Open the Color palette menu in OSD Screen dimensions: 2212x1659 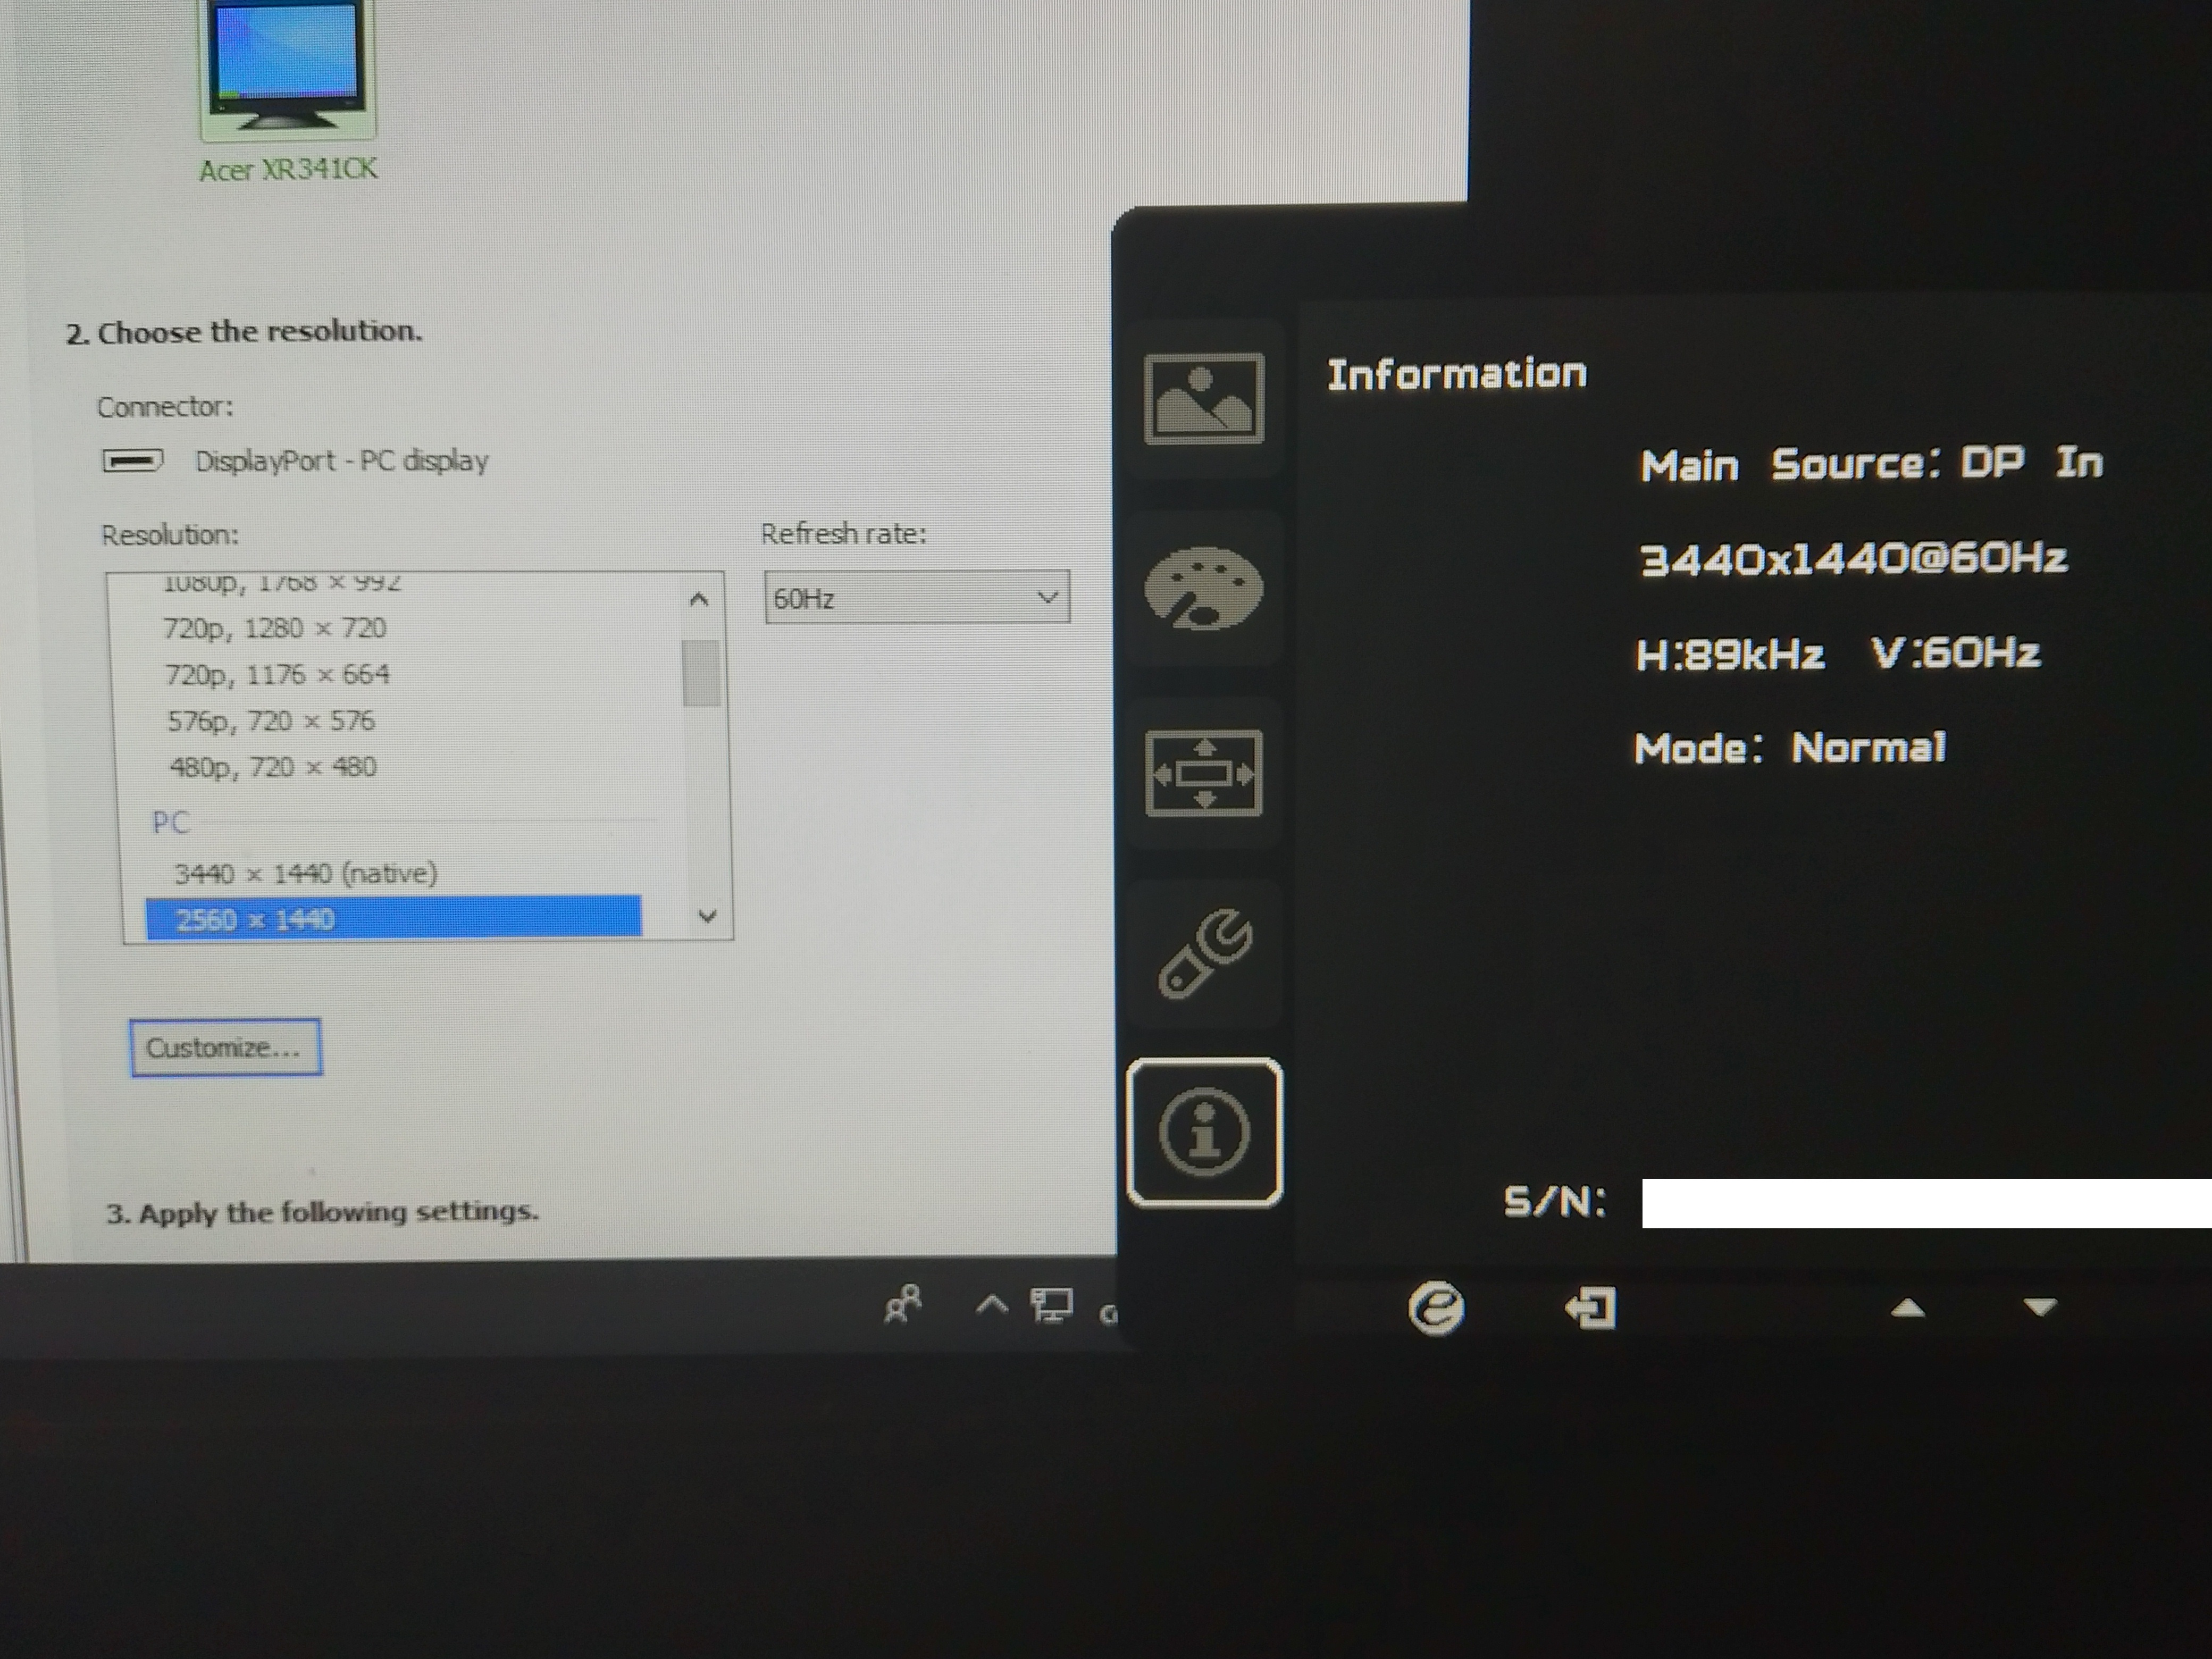pos(1203,588)
